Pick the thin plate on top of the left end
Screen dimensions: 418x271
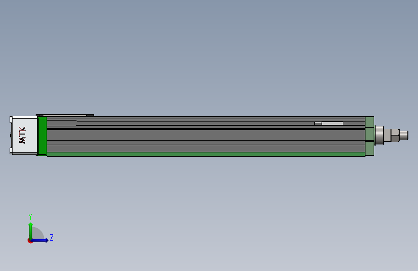pos(65,116)
